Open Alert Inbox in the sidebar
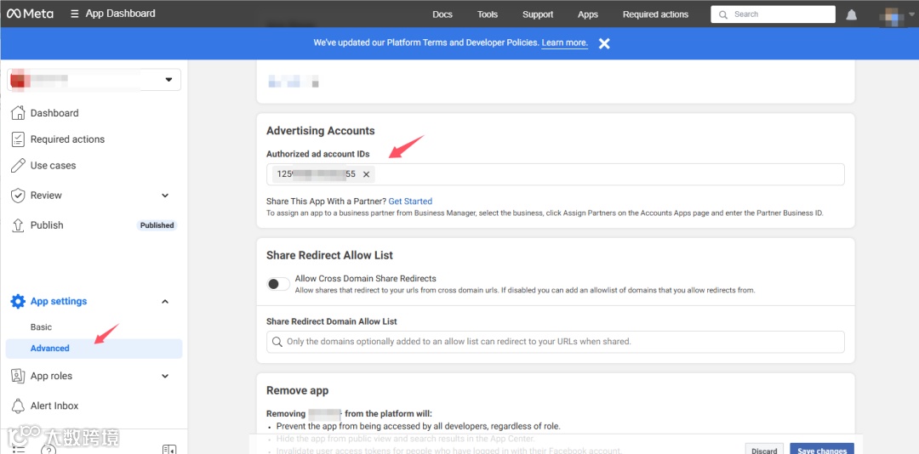The width and height of the screenshot is (919, 454). tap(54, 406)
